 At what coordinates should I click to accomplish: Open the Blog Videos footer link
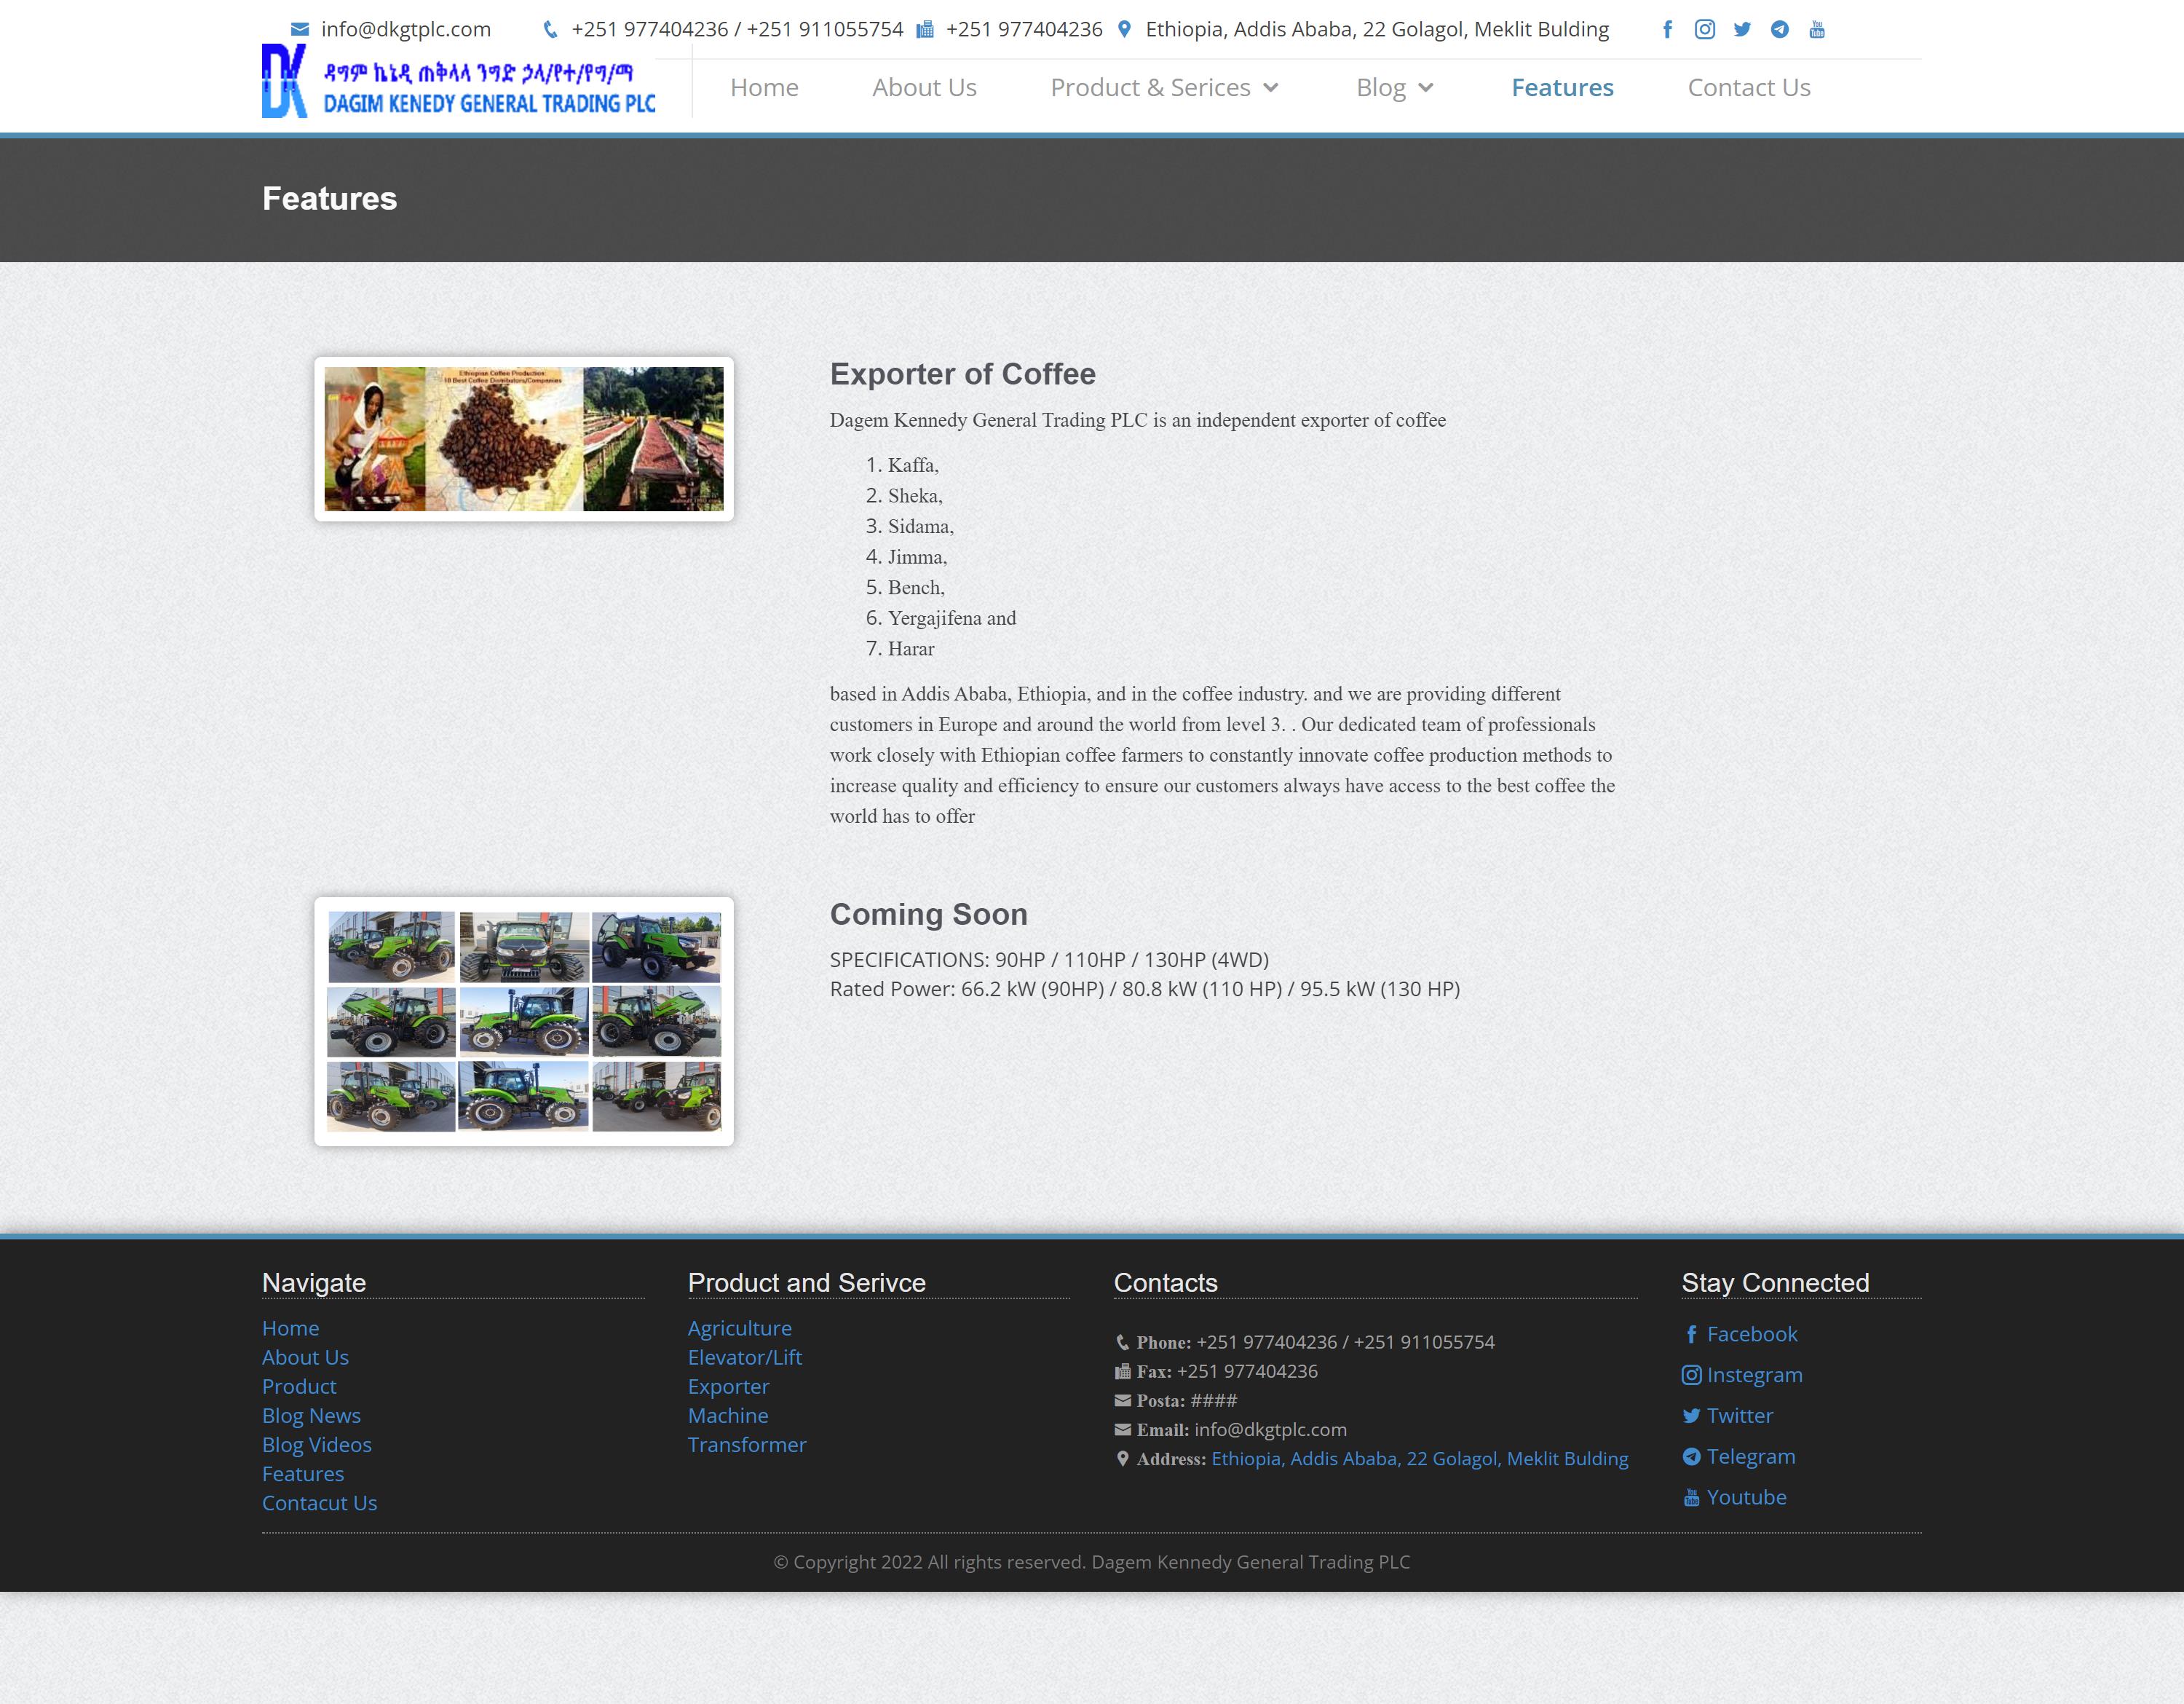coord(316,1444)
